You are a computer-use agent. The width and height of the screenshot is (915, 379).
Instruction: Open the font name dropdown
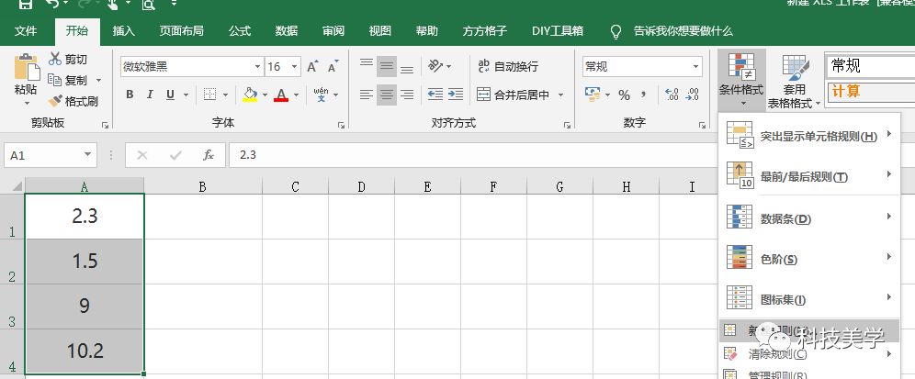click(x=257, y=66)
